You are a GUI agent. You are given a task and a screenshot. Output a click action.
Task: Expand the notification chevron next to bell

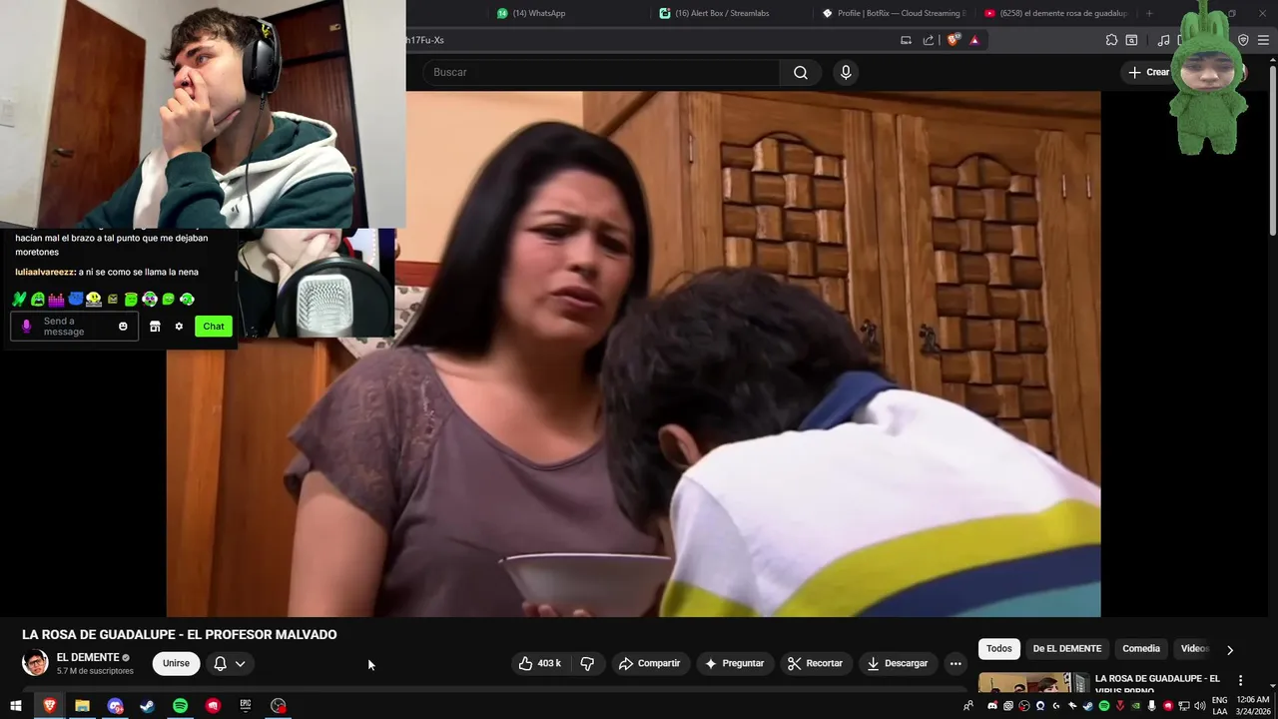pos(240,663)
